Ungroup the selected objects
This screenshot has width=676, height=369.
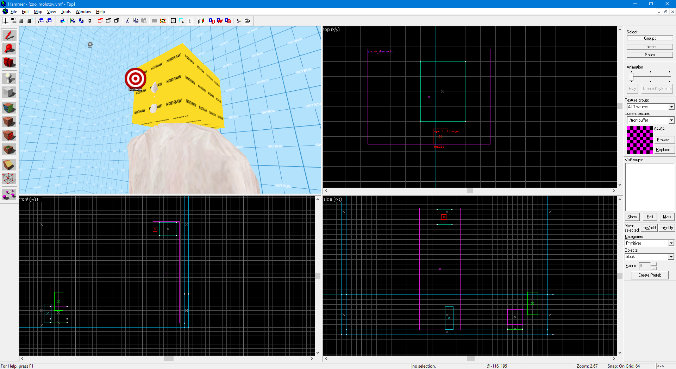81,21
